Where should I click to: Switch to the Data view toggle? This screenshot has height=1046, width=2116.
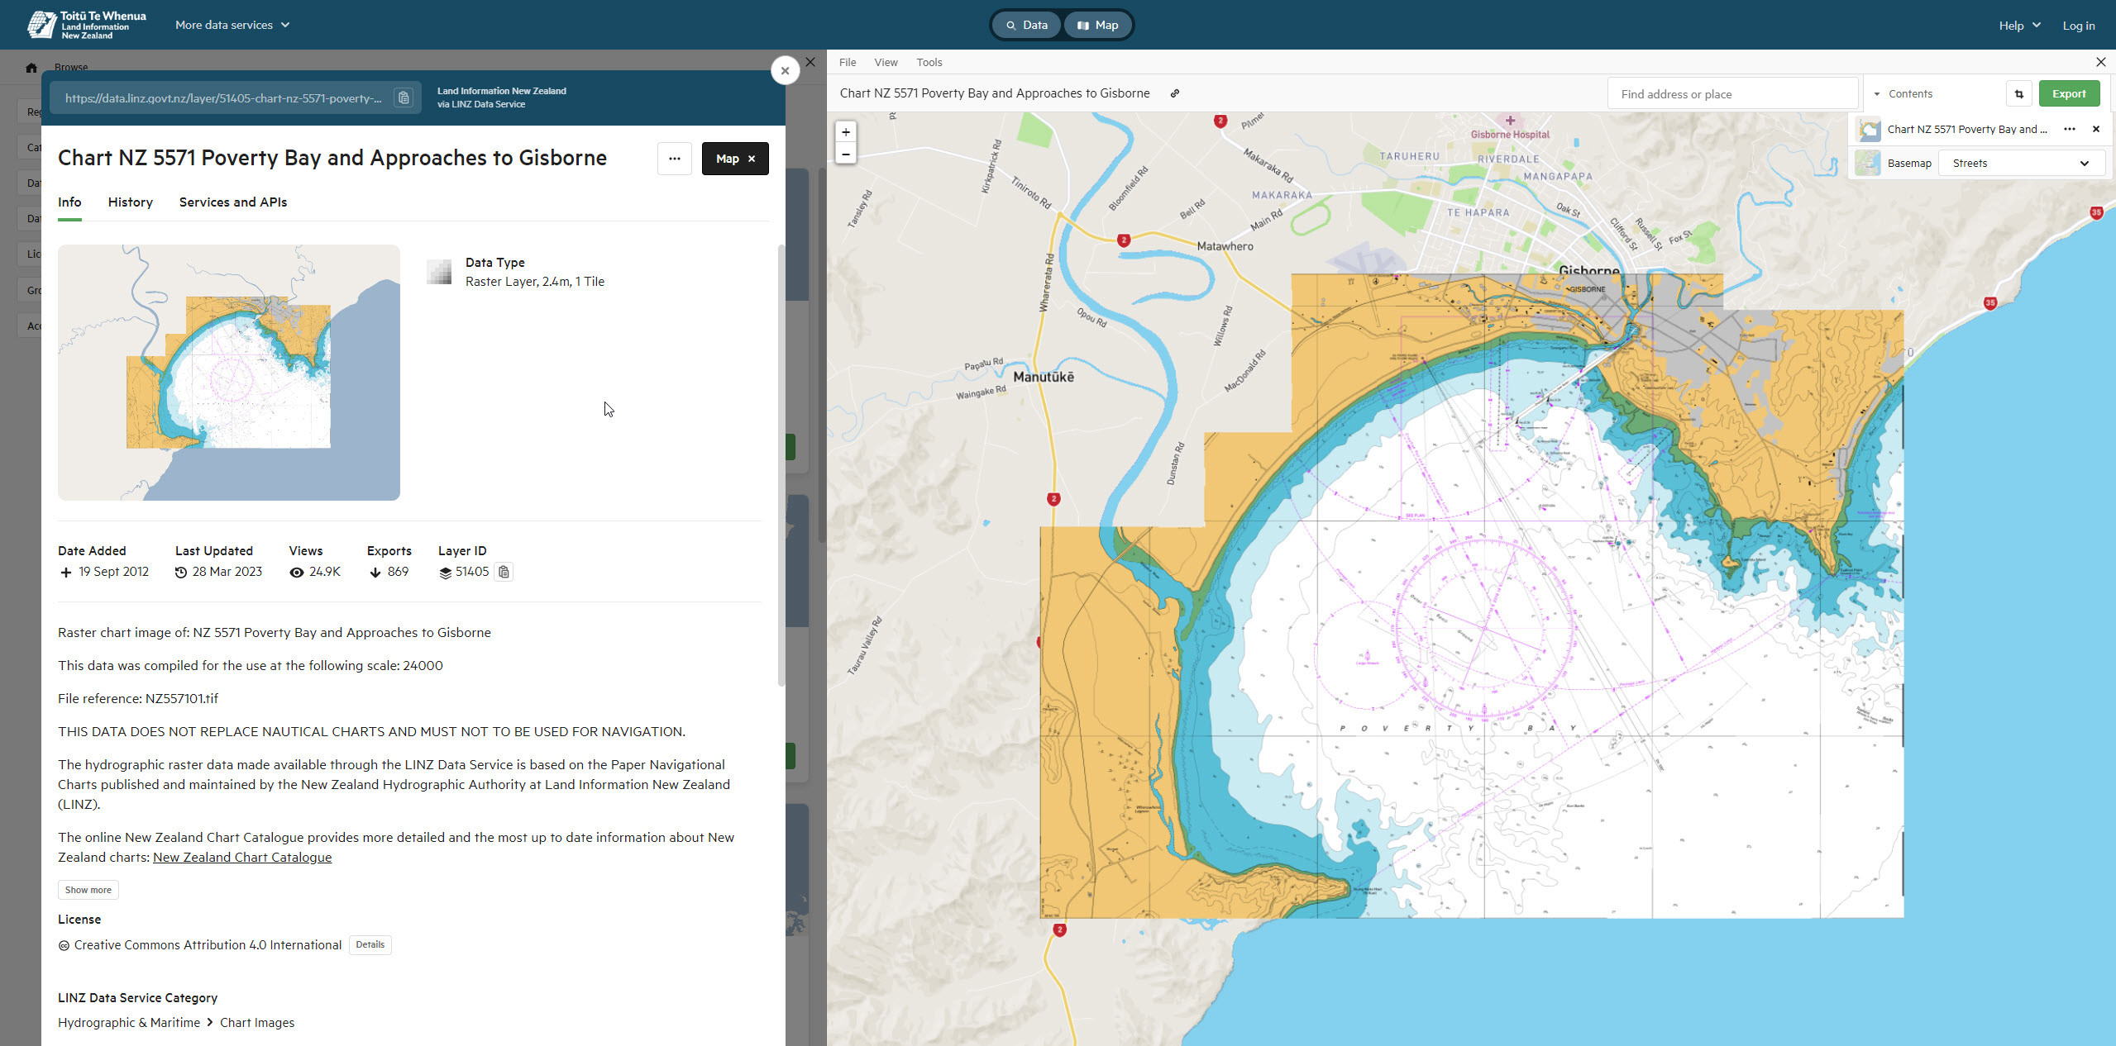click(x=1026, y=25)
